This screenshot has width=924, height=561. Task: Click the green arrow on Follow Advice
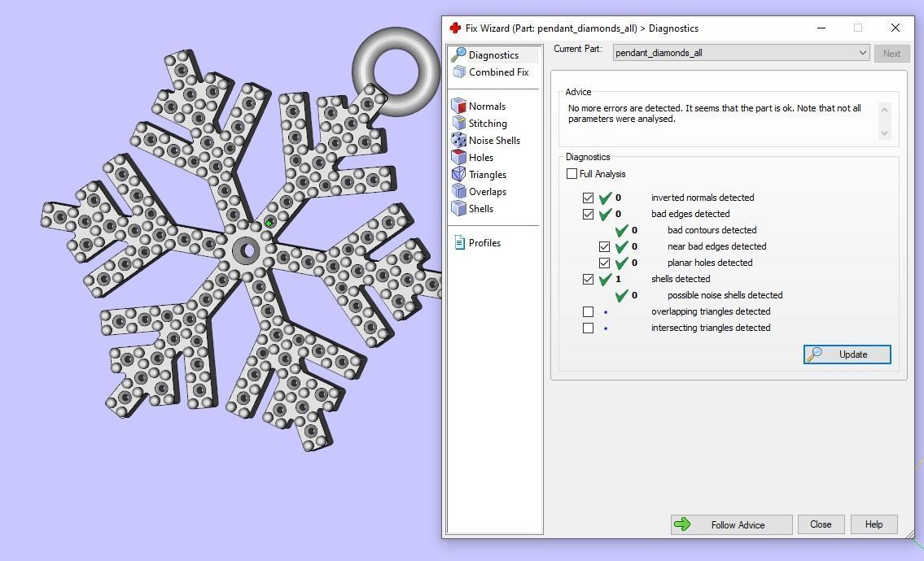point(682,524)
